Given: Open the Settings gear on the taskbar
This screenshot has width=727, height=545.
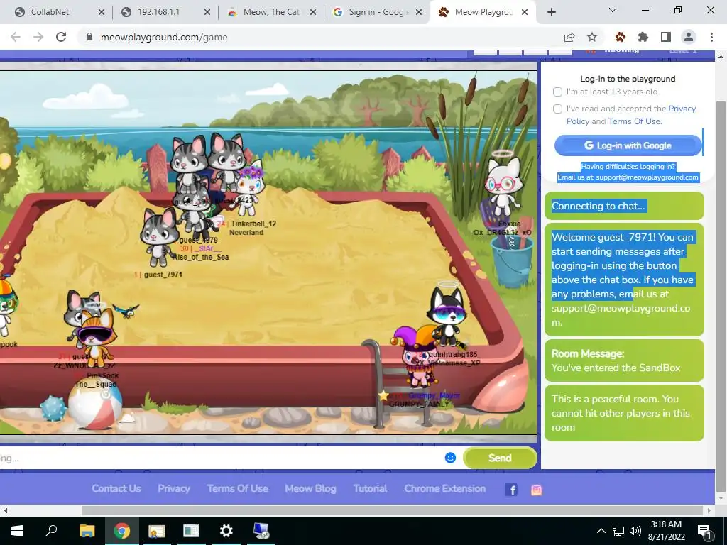Looking at the screenshot, I should tap(226, 531).
